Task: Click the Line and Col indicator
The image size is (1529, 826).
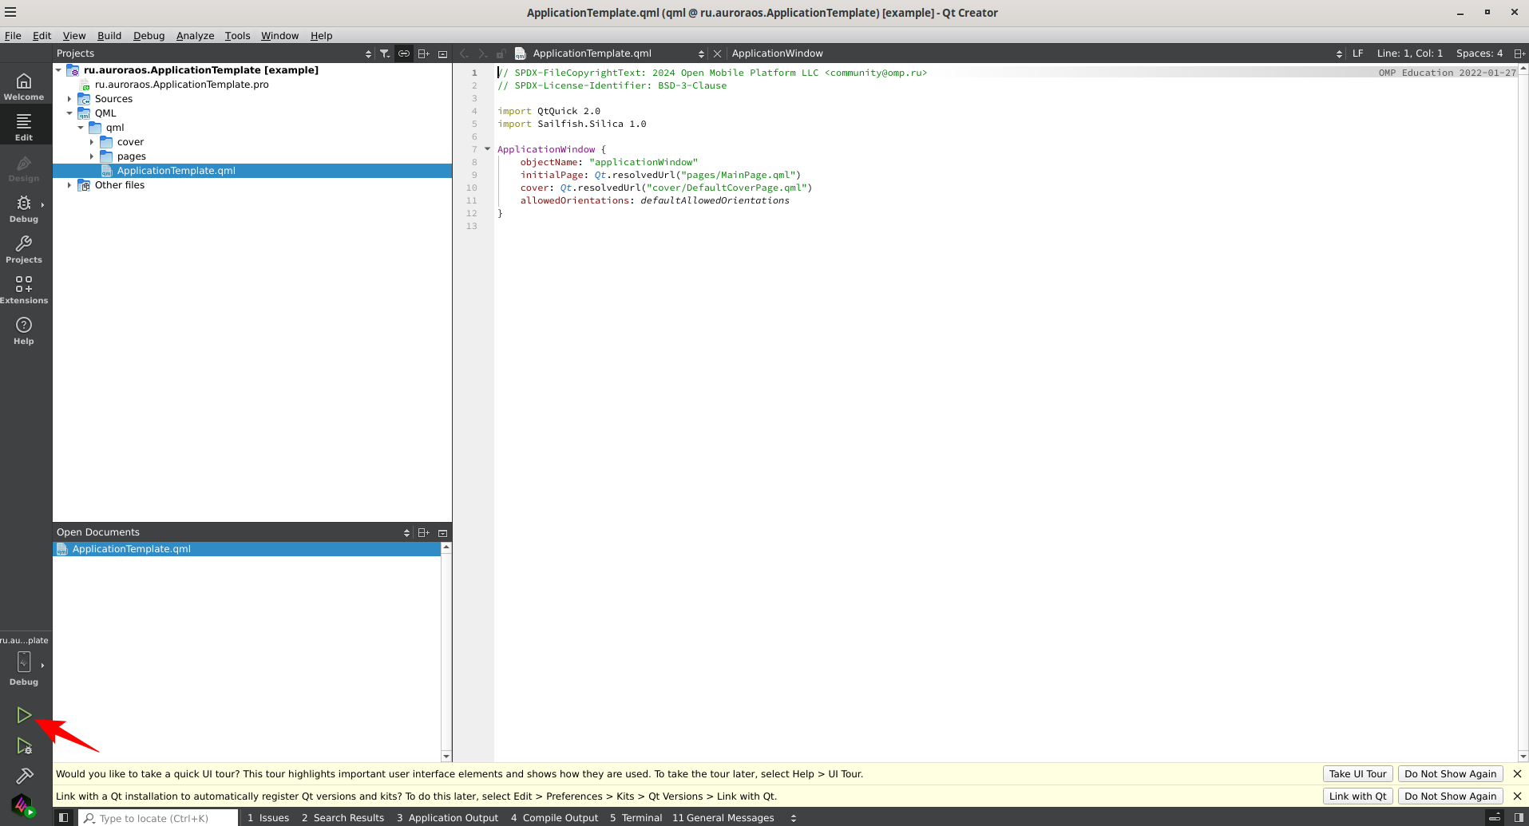Action: 1409,53
